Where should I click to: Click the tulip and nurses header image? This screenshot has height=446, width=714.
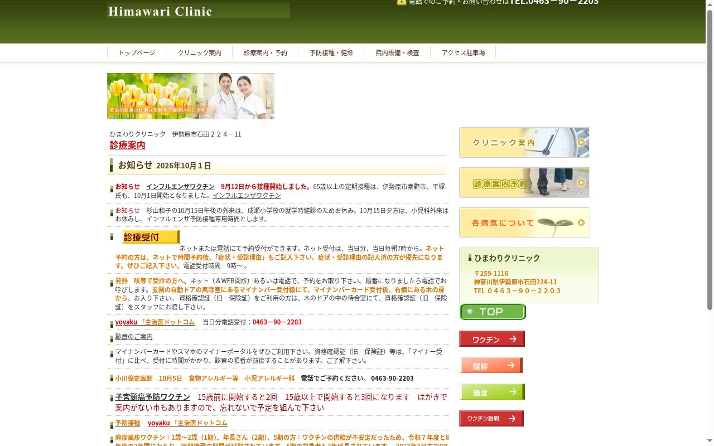(x=191, y=96)
